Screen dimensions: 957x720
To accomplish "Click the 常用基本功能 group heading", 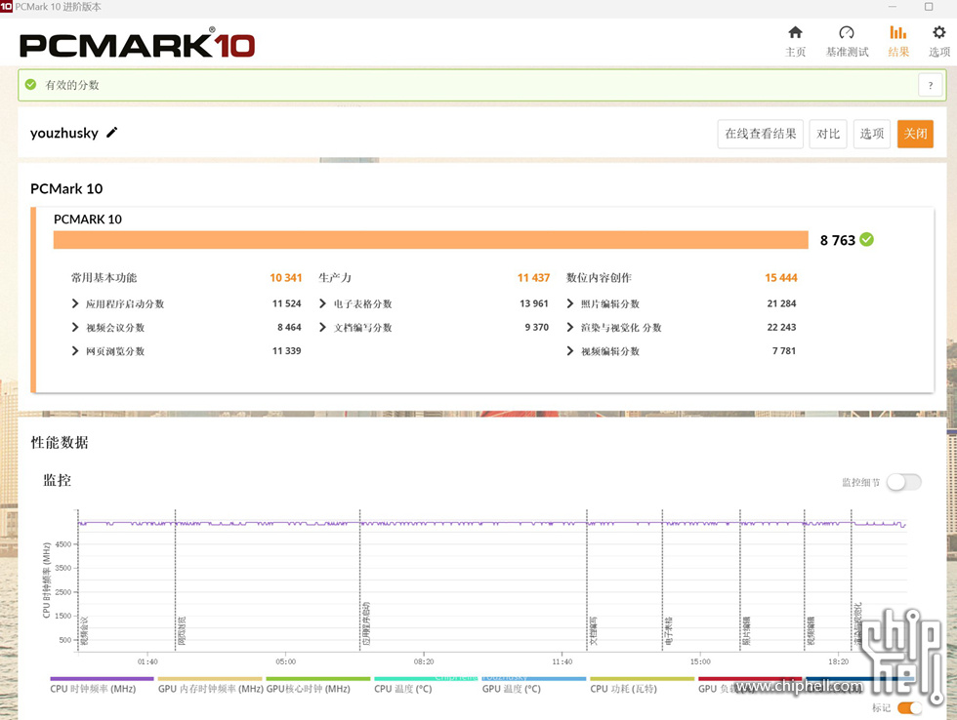I will [104, 278].
